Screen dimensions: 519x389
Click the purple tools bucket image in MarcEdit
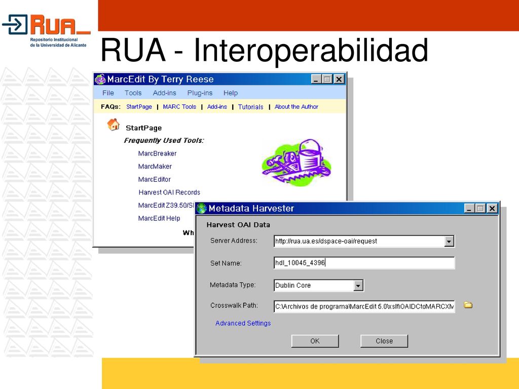pos(296,163)
